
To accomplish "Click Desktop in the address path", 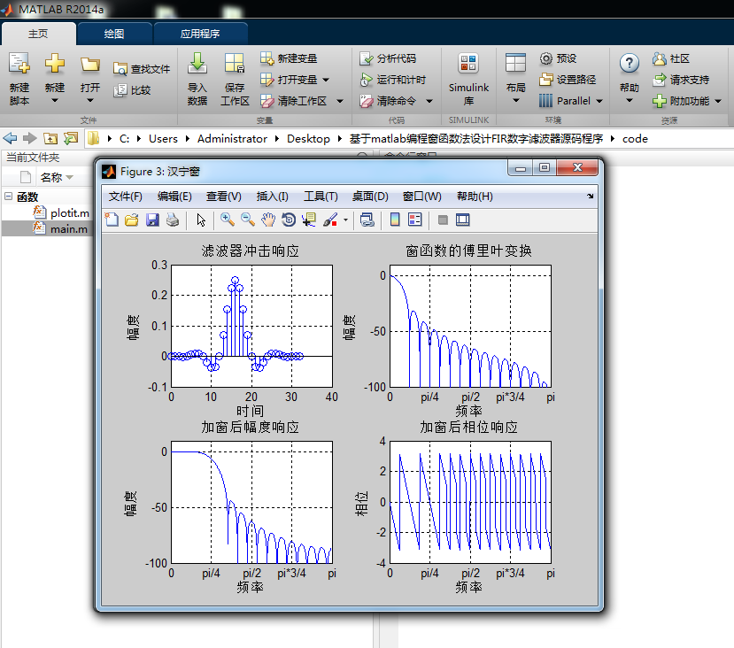I will pos(308,138).
